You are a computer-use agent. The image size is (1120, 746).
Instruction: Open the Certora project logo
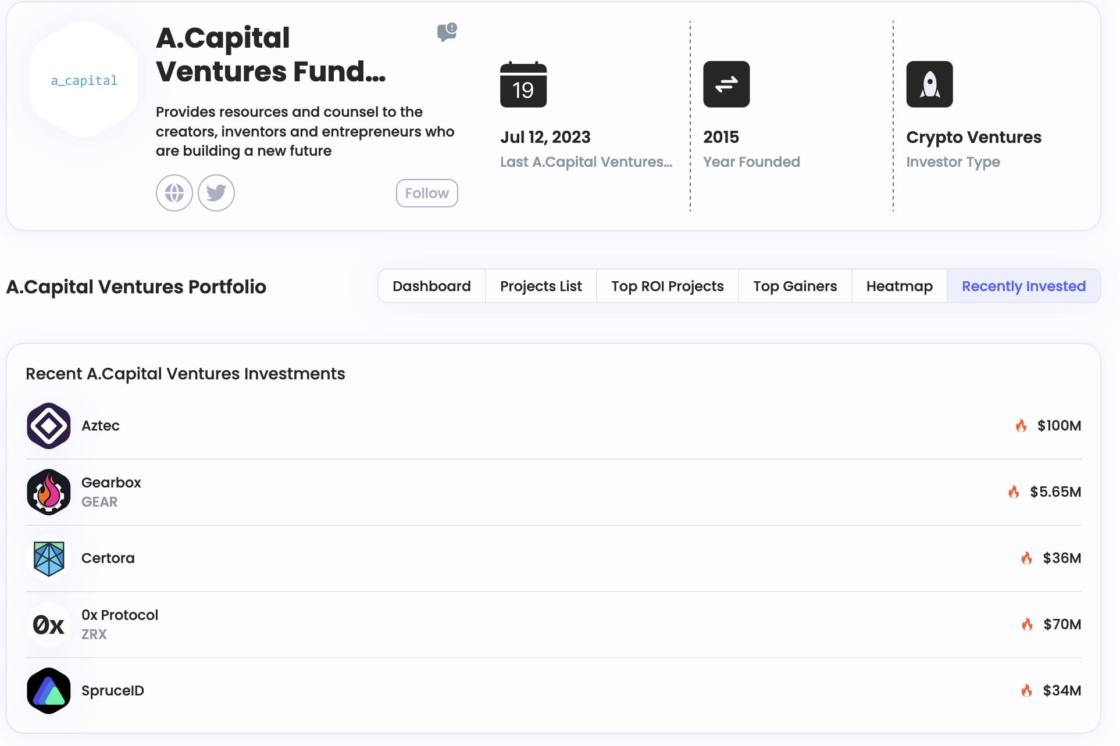(49, 558)
